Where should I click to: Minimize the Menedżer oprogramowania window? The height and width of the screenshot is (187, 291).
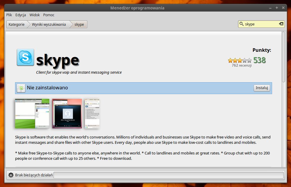click(270, 8)
